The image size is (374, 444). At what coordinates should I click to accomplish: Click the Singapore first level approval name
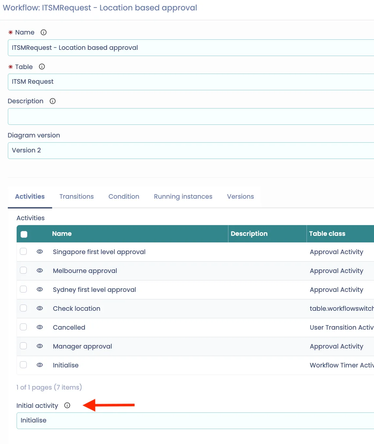coord(99,252)
